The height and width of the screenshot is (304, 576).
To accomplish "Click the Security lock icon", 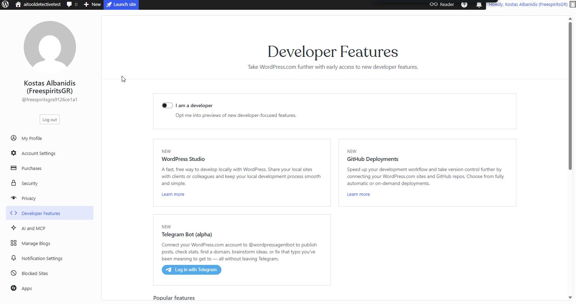I will point(14,183).
